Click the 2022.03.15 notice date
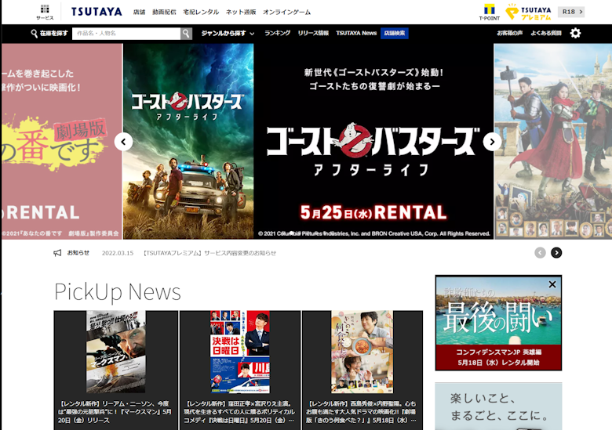The height and width of the screenshot is (430, 612). (x=118, y=253)
